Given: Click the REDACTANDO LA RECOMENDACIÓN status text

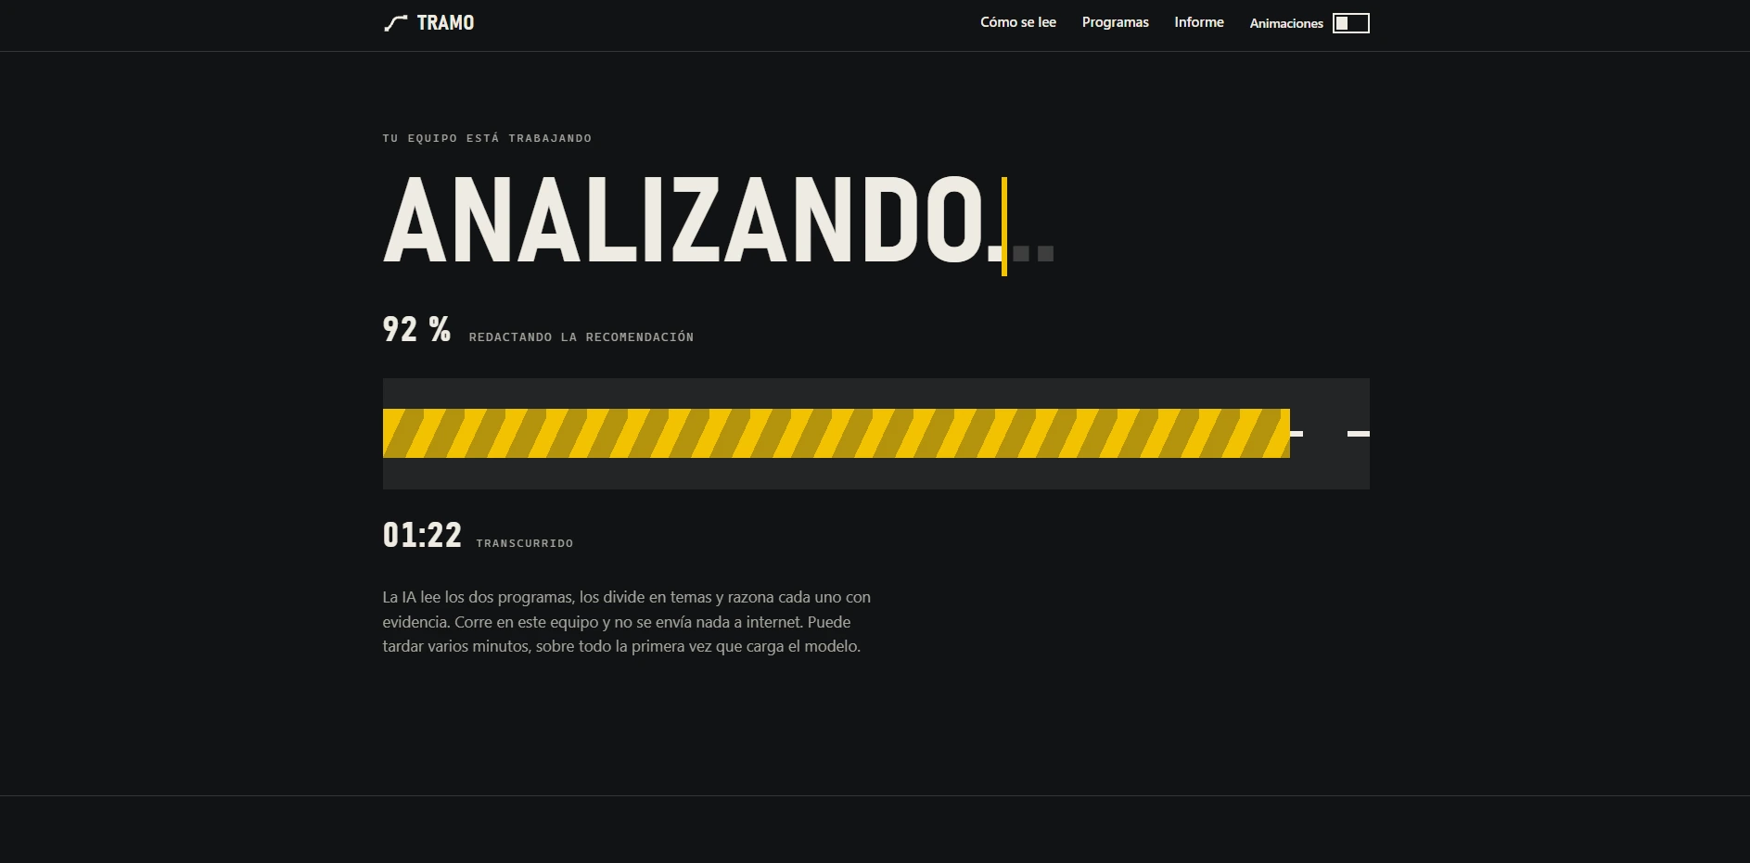Looking at the screenshot, I should pos(581,337).
